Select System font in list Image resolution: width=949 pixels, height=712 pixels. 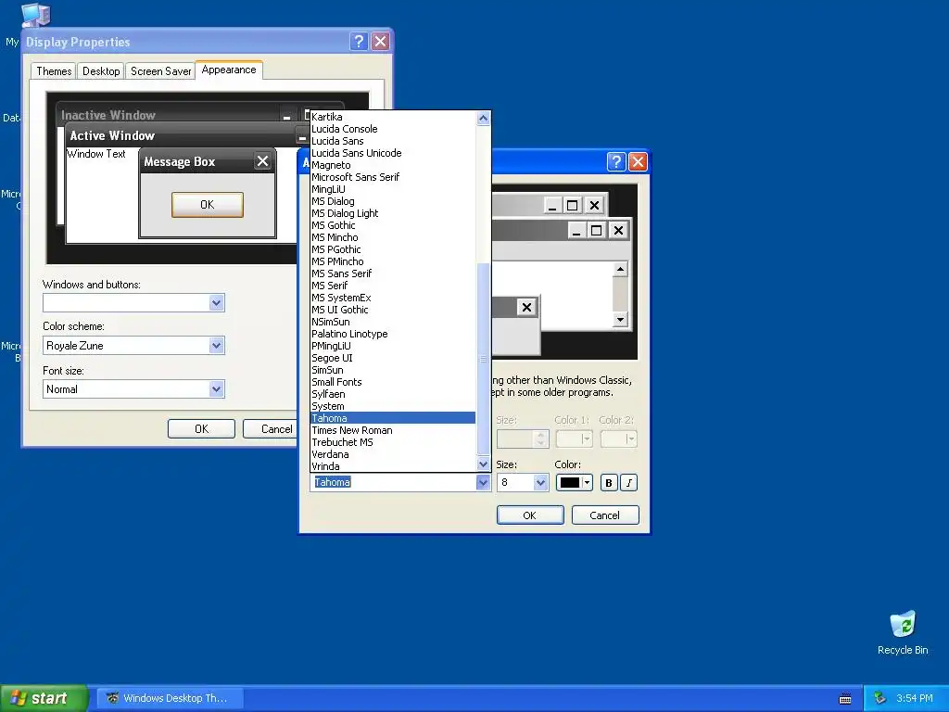[x=393, y=406]
